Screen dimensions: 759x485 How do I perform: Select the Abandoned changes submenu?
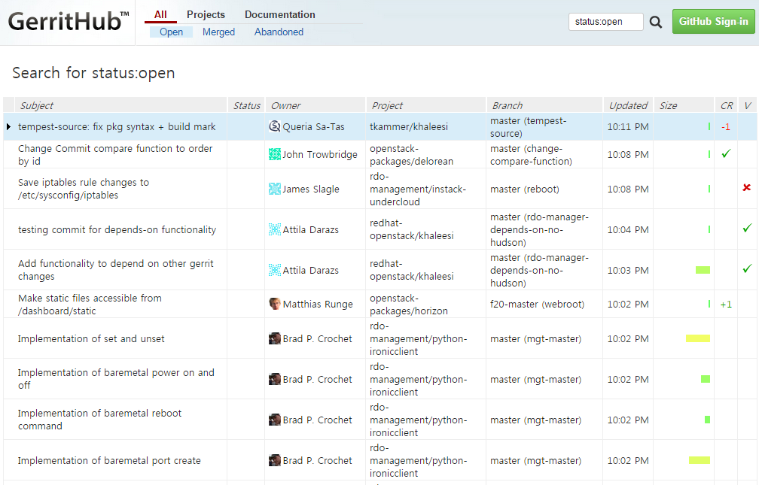[279, 32]
